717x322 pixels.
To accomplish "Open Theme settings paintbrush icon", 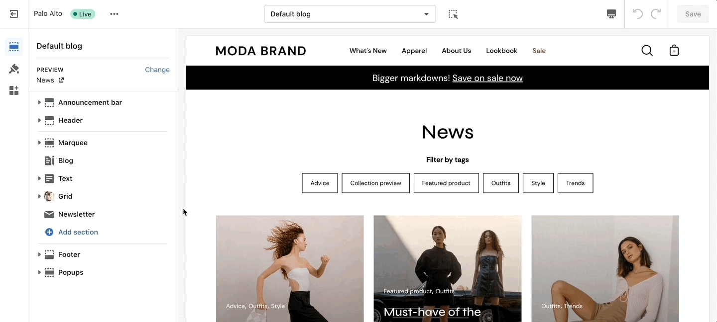I will point(14,69).
